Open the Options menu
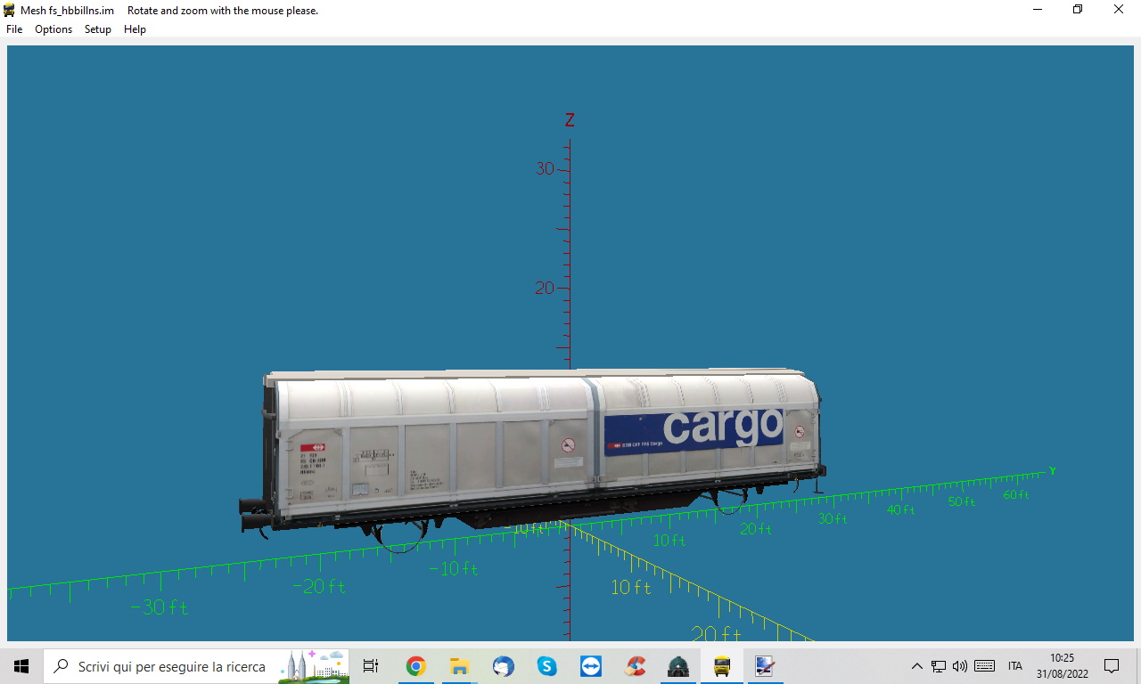1141x684 pixels. click(x=53, y=29)
